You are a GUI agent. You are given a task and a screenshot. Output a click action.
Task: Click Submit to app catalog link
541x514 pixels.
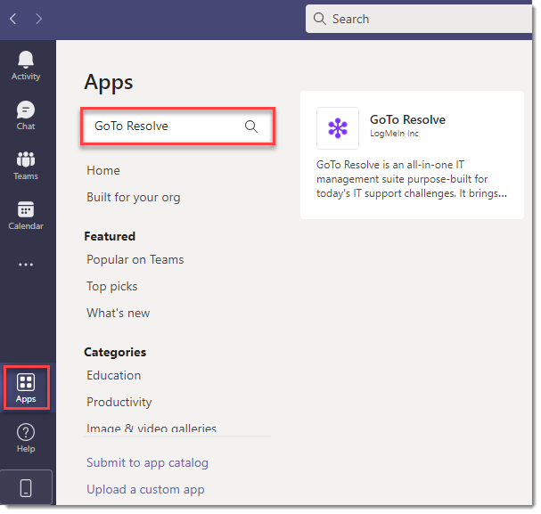point(147,462)
